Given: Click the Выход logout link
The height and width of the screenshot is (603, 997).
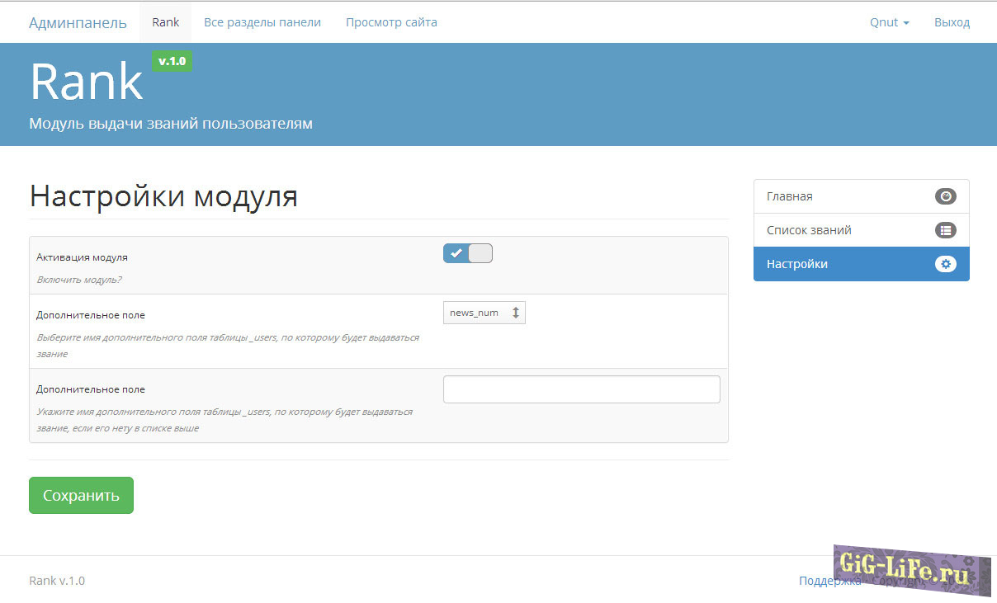Looking at the screenshot, I should 952,22.
